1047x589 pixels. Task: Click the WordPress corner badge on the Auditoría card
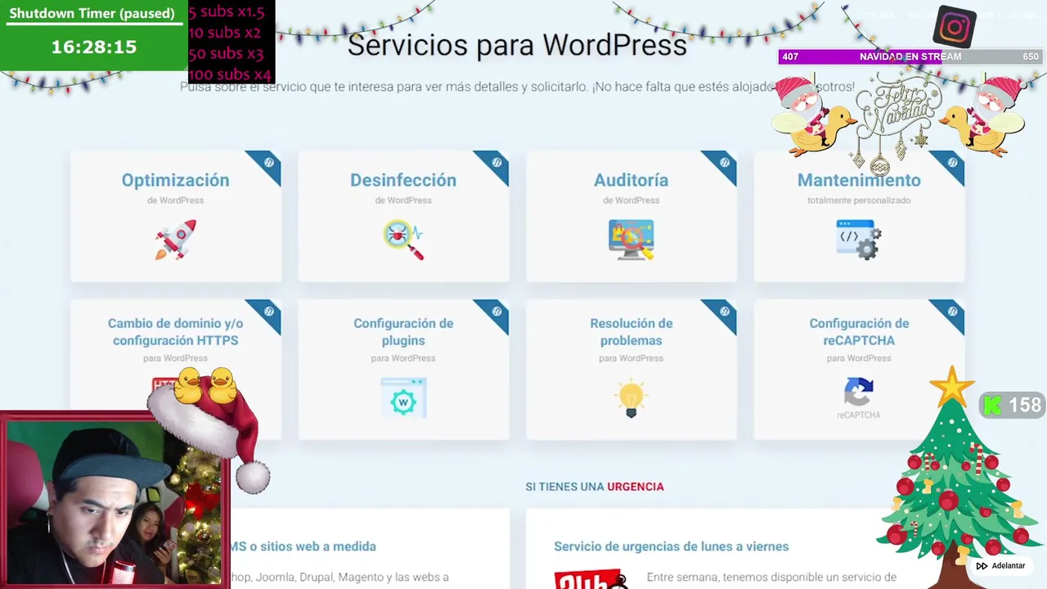[x=723, y=164]
